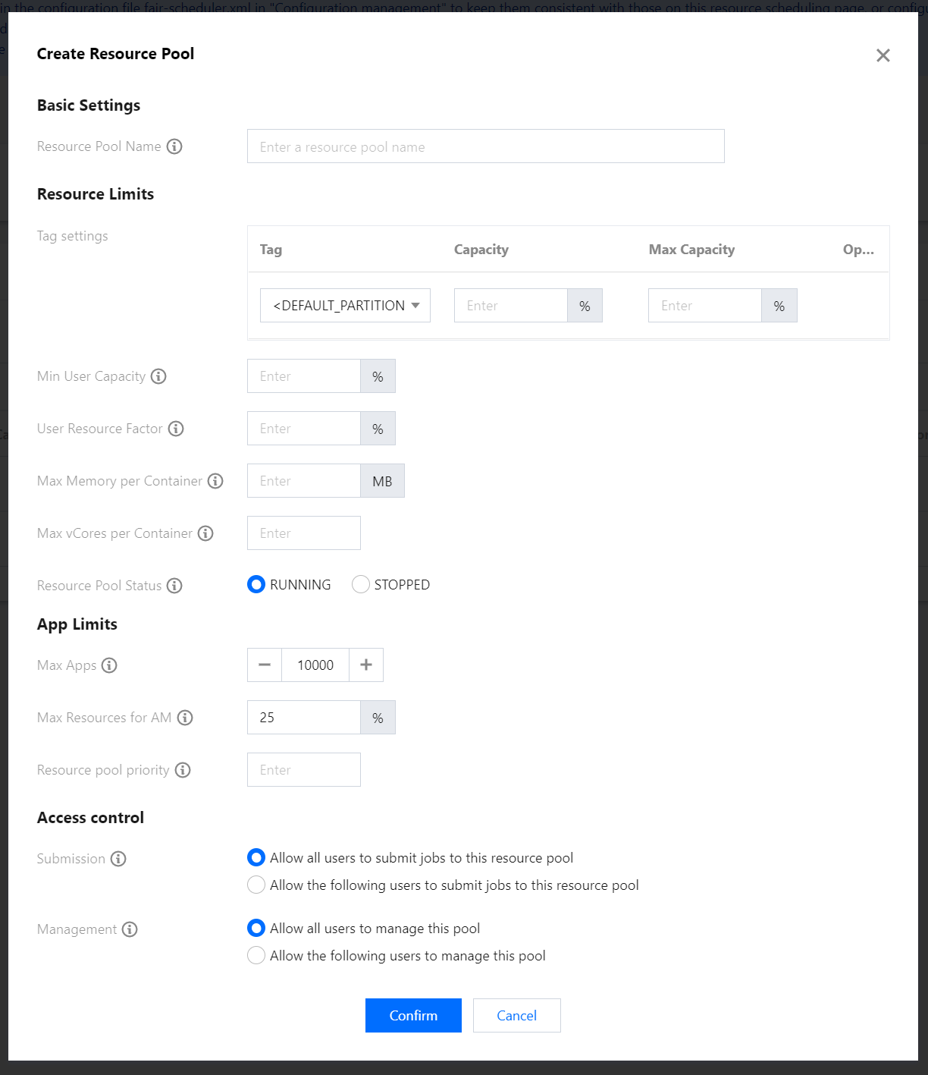The image size is (928, 1075).
Task: Click info icon for Max Memory per Container
Action: click(x=215, y=481)
